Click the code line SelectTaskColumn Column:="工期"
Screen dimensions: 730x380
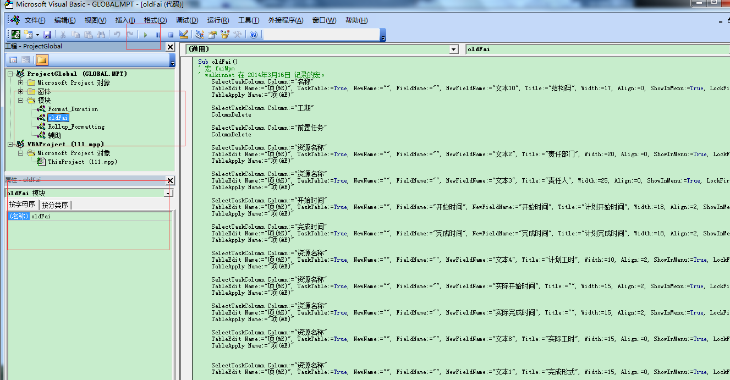point(262,108)
